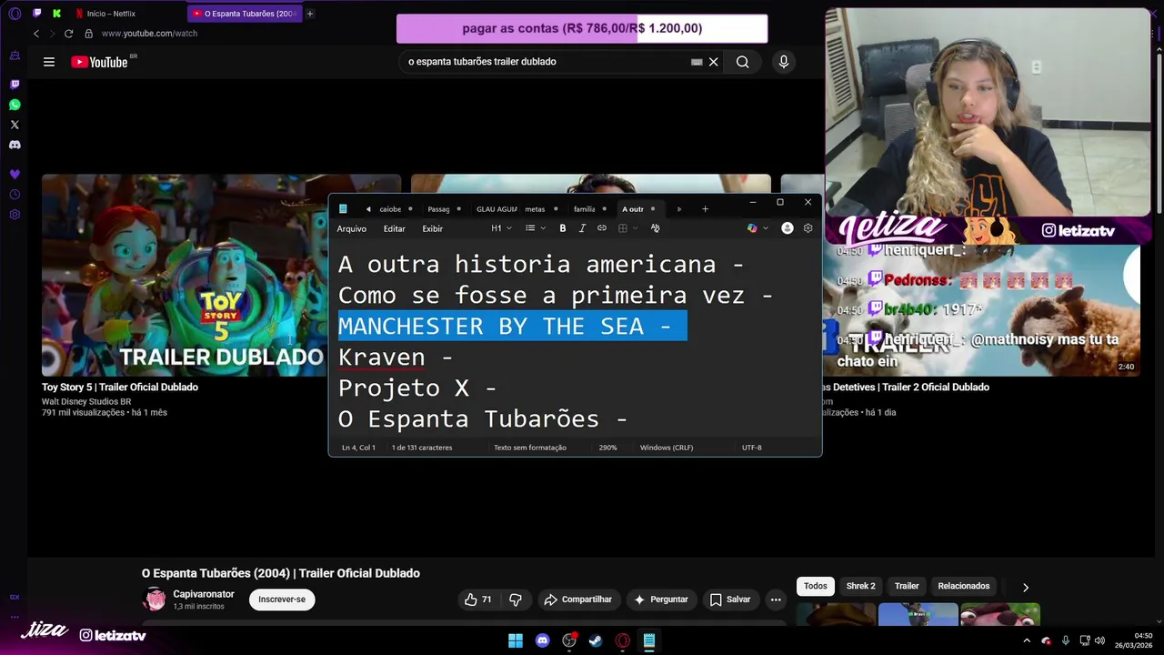Screen dimensions: 1164x655
Task: Open more actions three-dot menu
Action: point(776,600)
